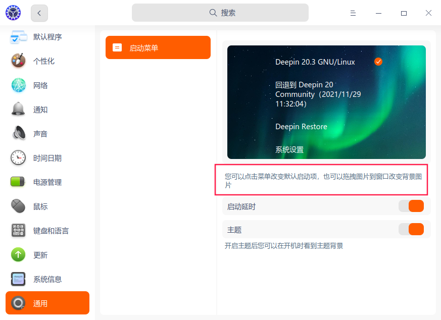The height and width of the screenshot is (320, 441).
Task: Click the 时间日期 text label
Action: (47, 158)
